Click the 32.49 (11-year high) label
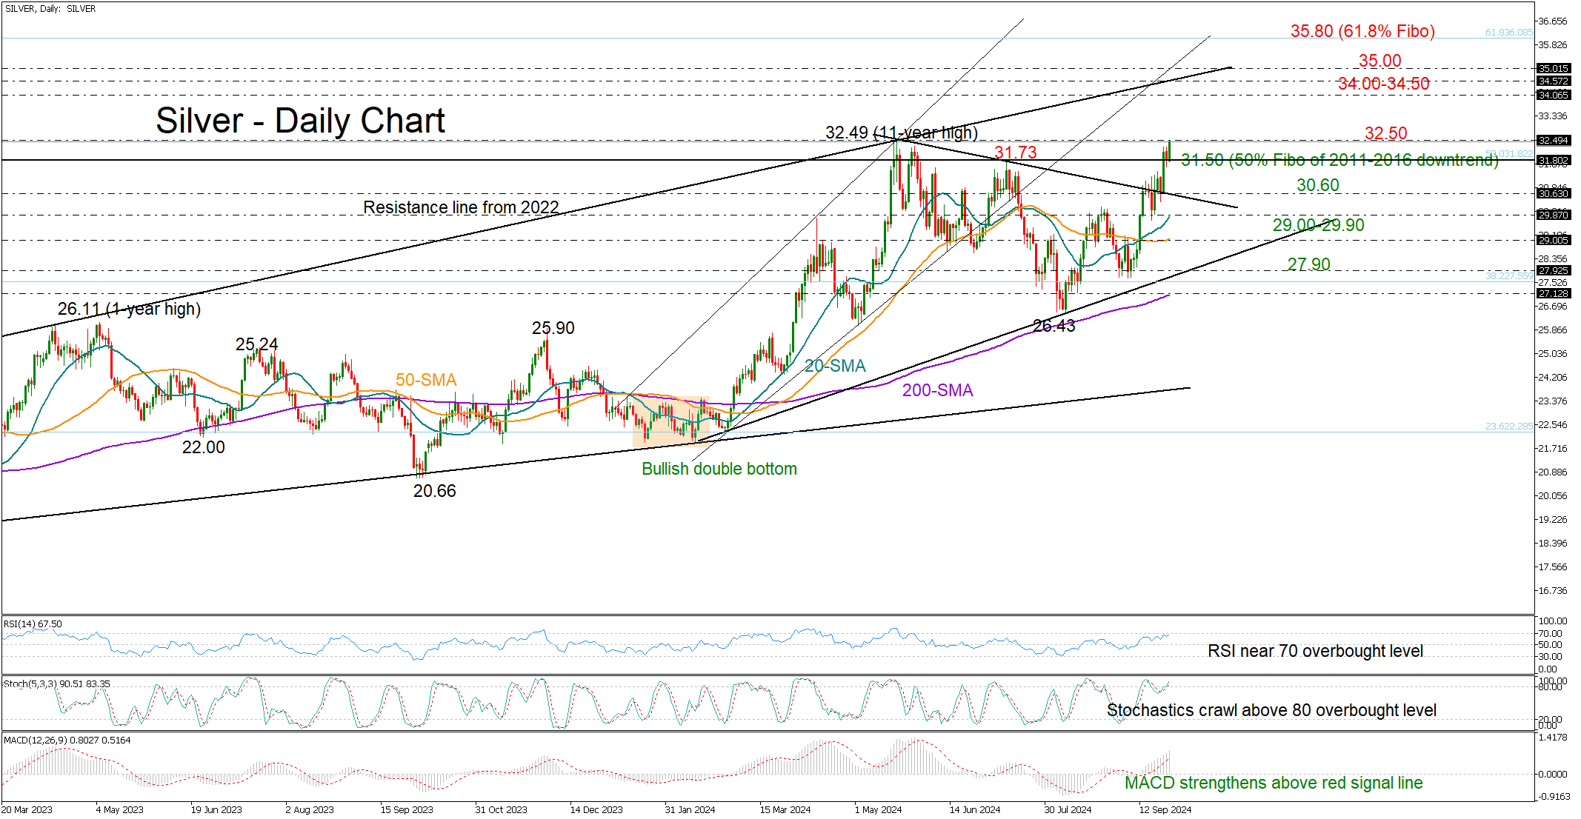Image resolution: width=1581 pixels, height=819 pixels. tap(901, 133)
